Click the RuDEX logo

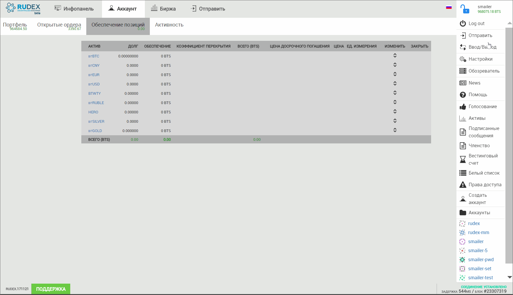click(x=23, y=8)
